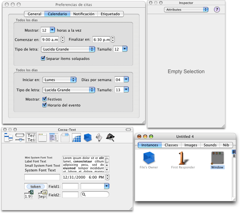Screen dimensions: 240x213
Task: Toggle Horario del evento checkbox
Action: 44,105
